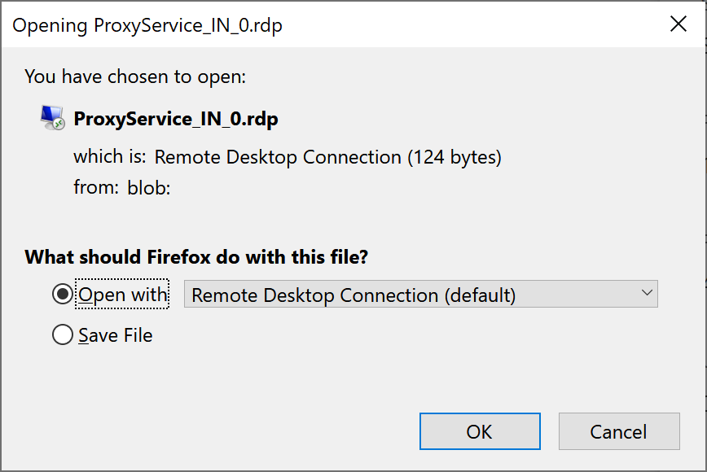This screenshot has height=472, width=707.
Task: Open the Remote Desktop Connection (default) dropdown
Action: 420,294
